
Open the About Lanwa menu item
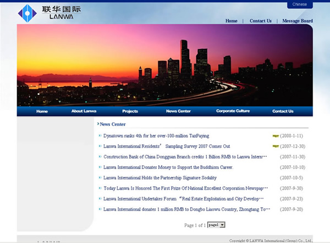(x=84, y=111)
